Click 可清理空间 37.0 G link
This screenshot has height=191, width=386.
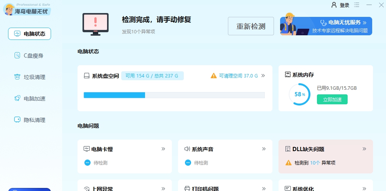coord(239,76)
